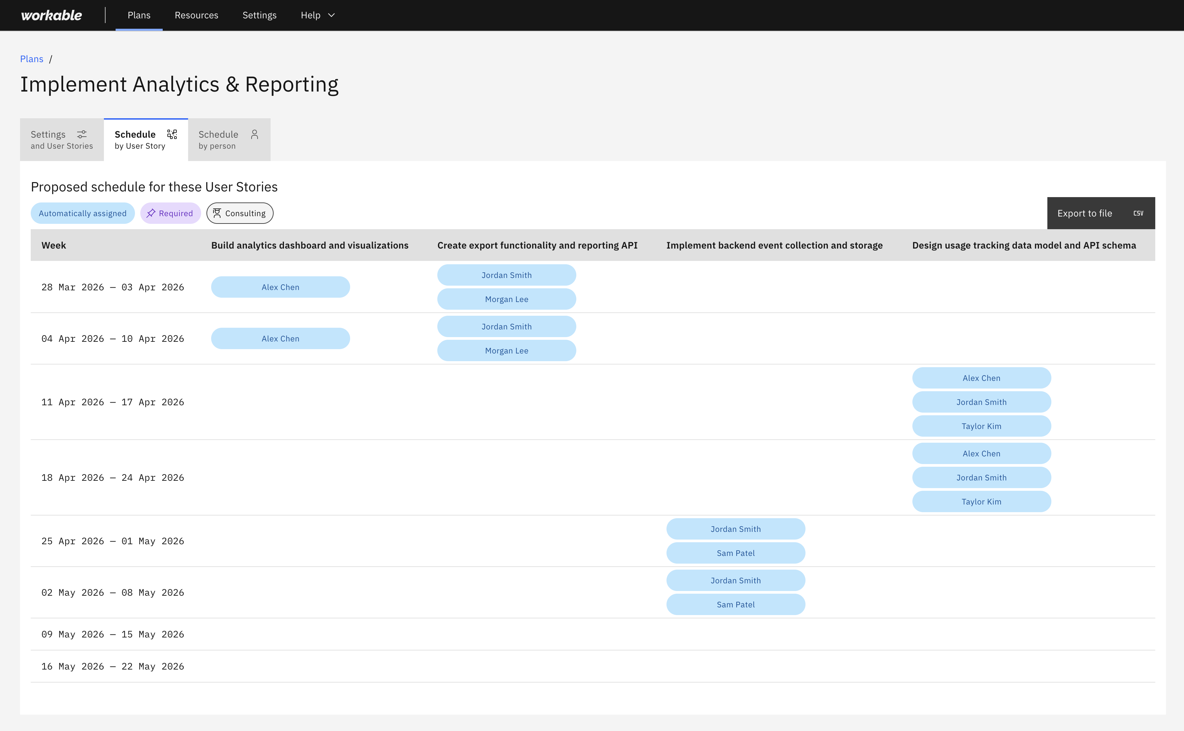Click Jordan Smith in 04 Apr week
Viewport: 1184px width, 731px height.
[x=507, y=327]
